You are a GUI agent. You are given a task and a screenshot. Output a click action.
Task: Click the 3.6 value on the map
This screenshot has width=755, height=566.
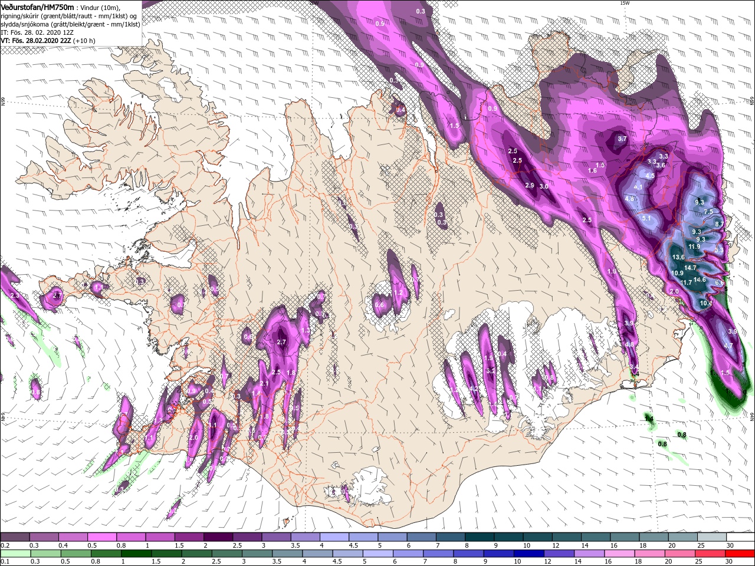(x=661, y=166)
